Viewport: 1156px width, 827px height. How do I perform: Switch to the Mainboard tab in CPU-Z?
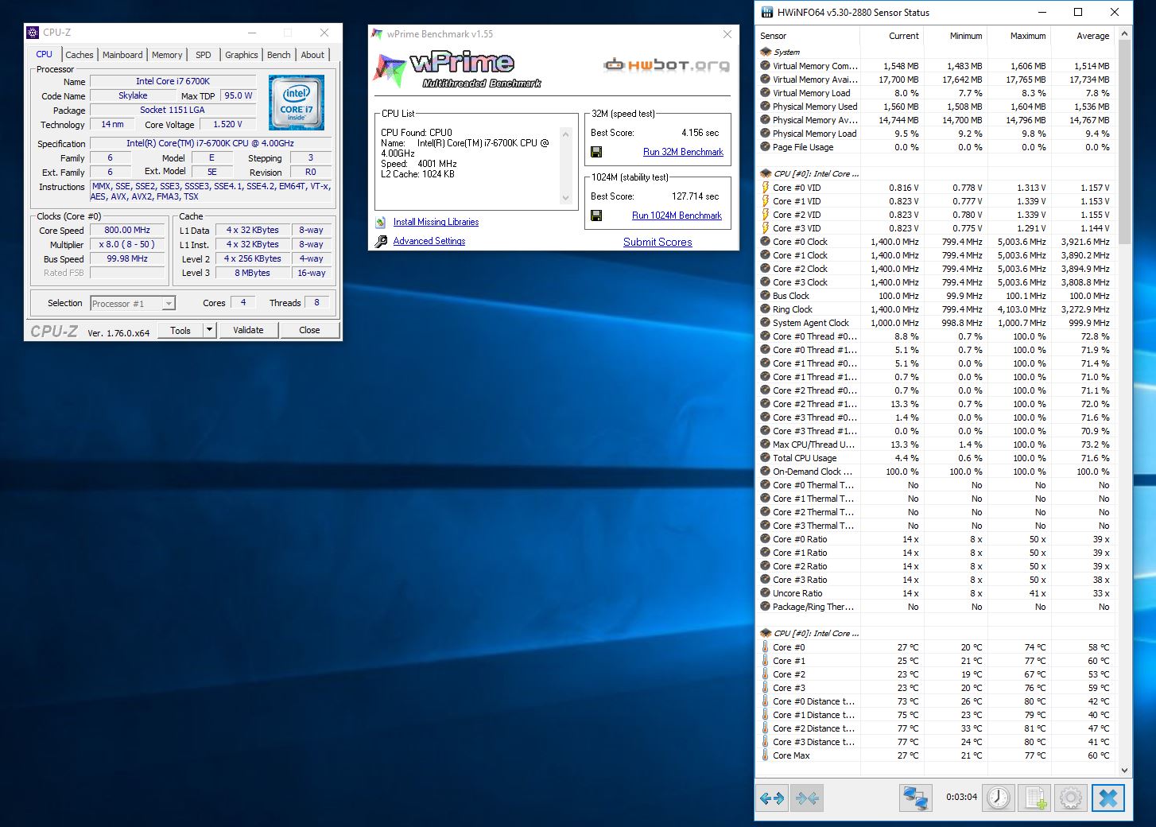(x=122, y=55)
